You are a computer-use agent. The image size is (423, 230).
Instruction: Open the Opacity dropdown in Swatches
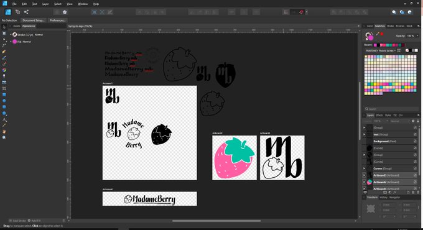(x=417, y=36)
